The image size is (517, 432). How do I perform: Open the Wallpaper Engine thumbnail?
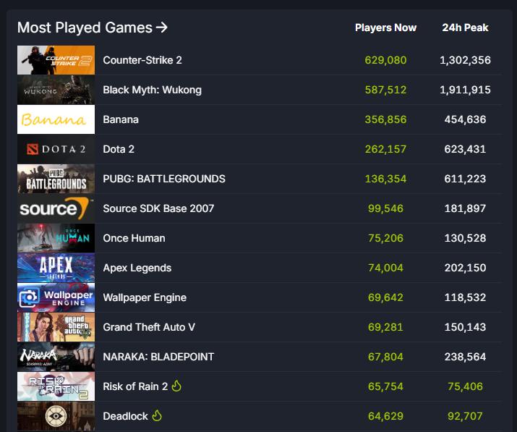(x=56, y=297)
